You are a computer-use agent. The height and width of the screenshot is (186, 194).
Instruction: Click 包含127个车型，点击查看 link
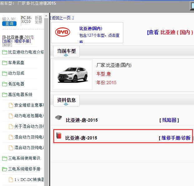99,38
